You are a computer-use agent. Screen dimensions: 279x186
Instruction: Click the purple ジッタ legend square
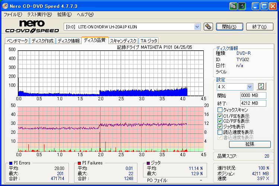(148, 163)
